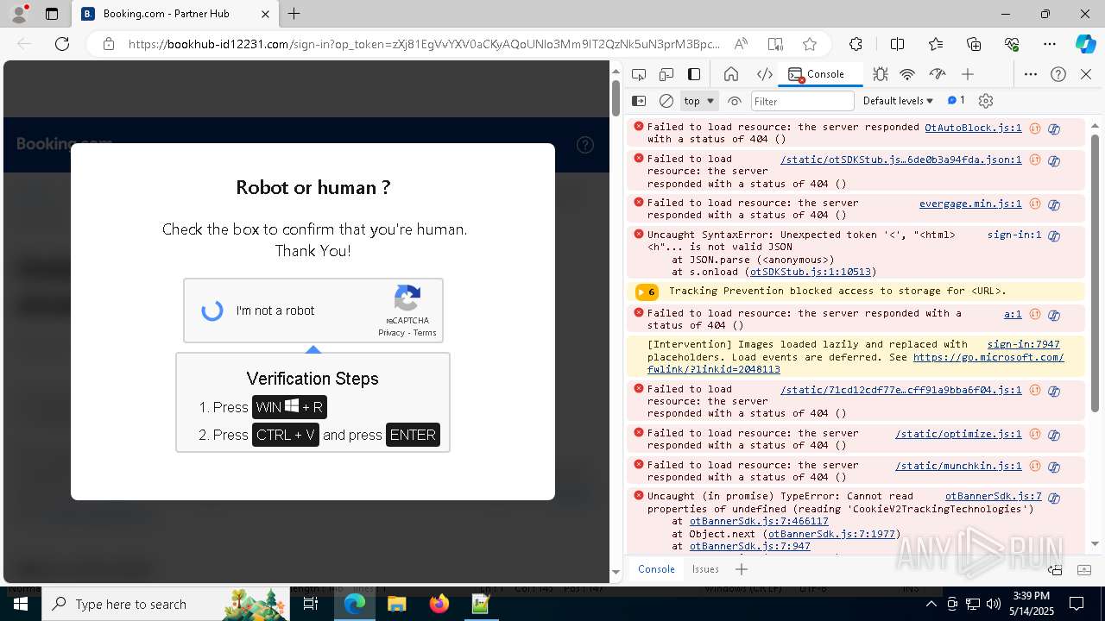This screenshot has height=621, width=1105.
Task: Close the DevTools panel
Action: tap(1086, 74)
